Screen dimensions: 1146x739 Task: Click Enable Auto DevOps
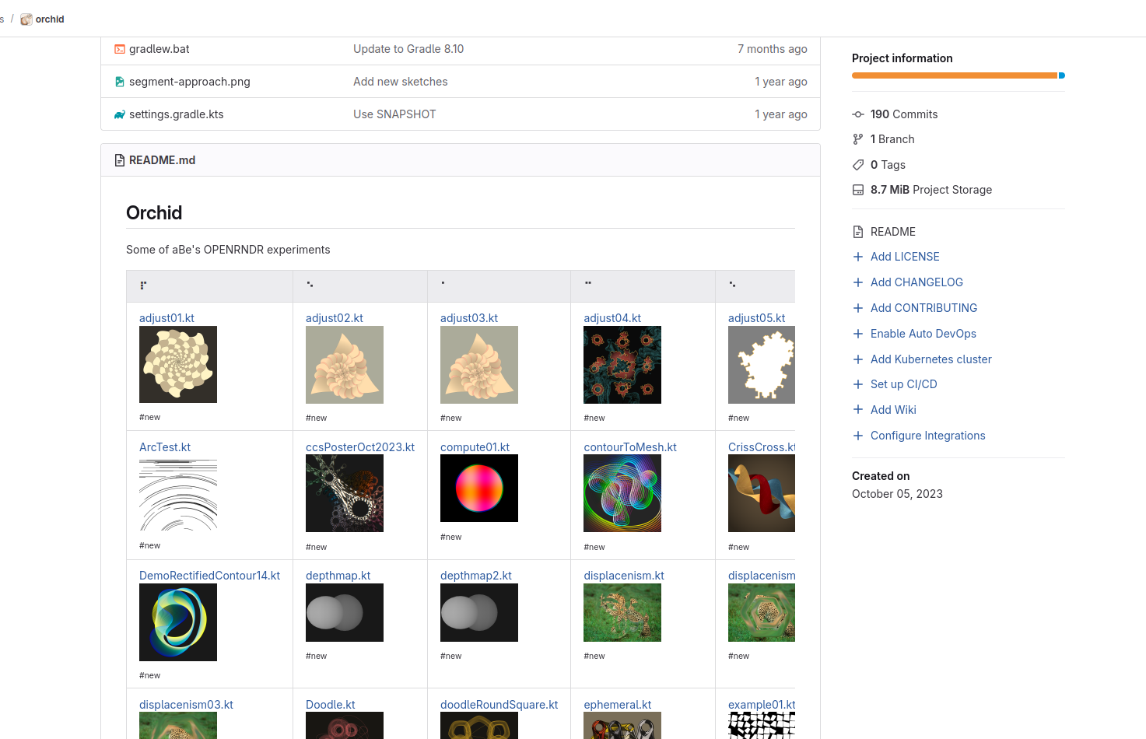(923, 334)
